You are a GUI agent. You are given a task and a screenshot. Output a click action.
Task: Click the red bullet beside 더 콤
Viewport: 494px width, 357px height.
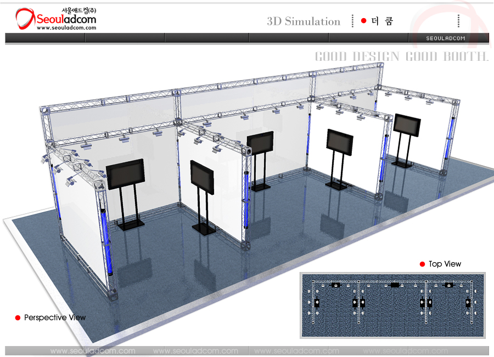[x=363, y=21]
